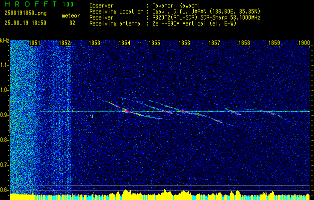
Task: Click the Receiving Location label
Action: (x=116, y=11)
